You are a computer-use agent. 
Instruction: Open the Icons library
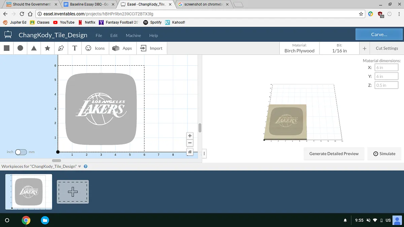[x=95, y=48]
